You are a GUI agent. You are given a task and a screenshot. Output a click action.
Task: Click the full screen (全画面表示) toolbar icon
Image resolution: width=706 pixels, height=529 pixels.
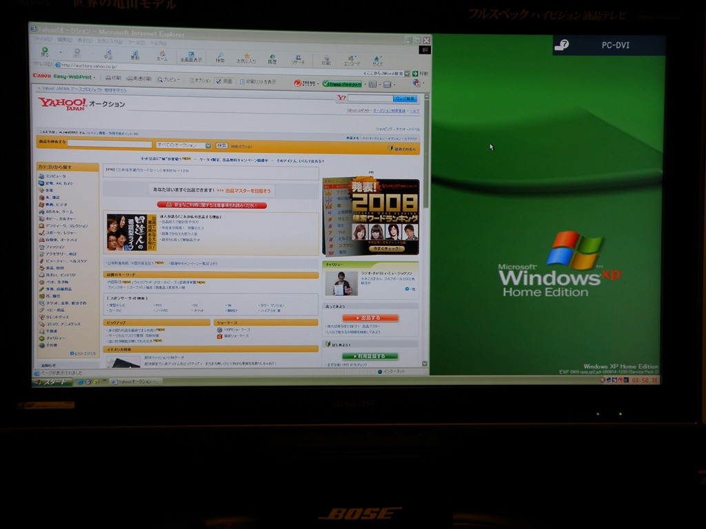pos(192,56)
